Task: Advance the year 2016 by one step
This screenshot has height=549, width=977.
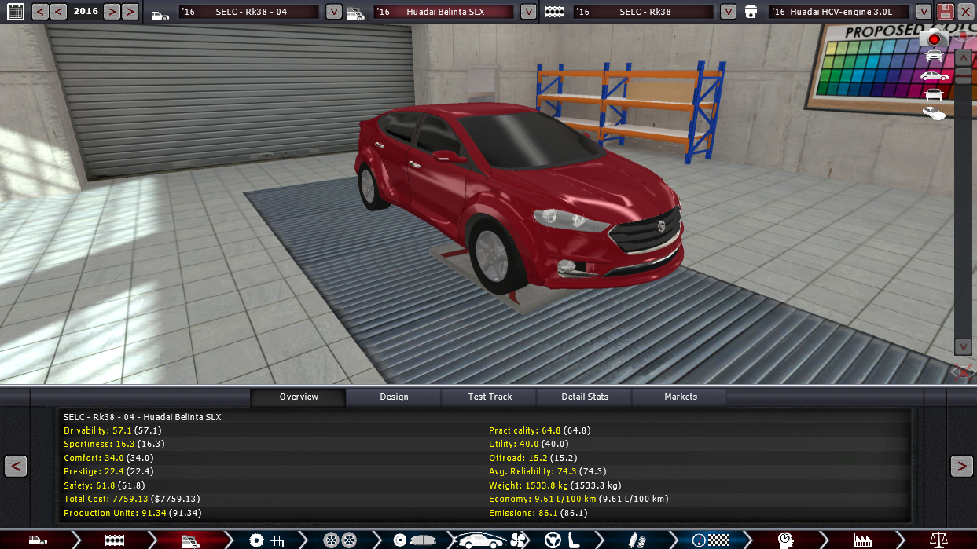Action: pyautogui.click(x=112, y=12)
